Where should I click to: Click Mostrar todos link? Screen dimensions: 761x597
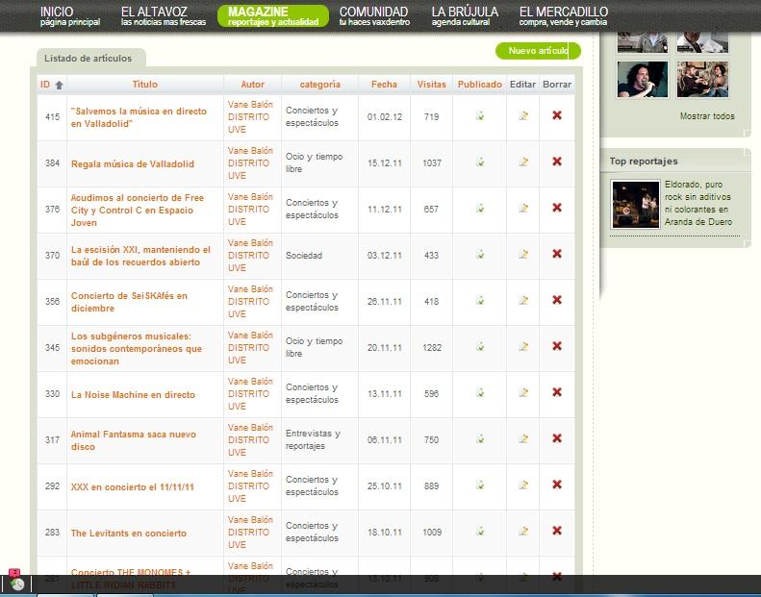tap(706, 116)
